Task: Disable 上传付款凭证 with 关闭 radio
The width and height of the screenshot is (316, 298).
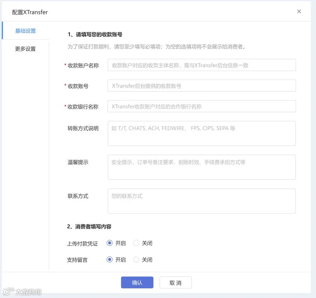Action: tap(136, 243)
